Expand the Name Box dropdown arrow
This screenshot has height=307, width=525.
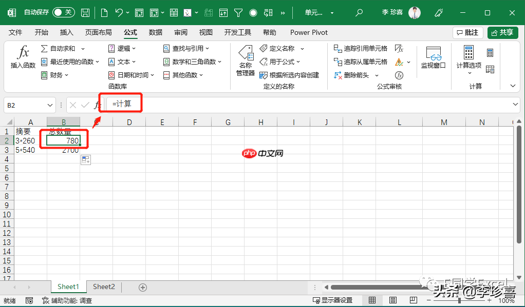pyautogui.click(x=50, y=105)
